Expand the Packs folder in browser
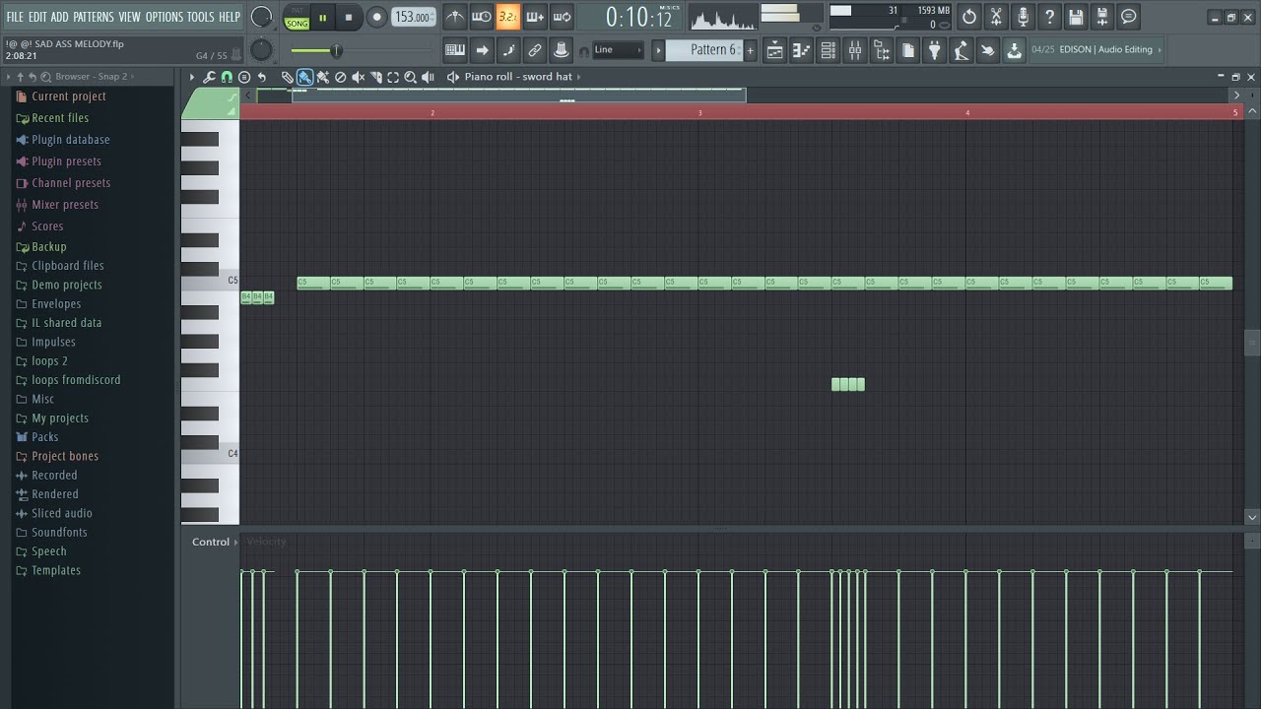This screenshot has height=709, width=1261. (38, 437)
